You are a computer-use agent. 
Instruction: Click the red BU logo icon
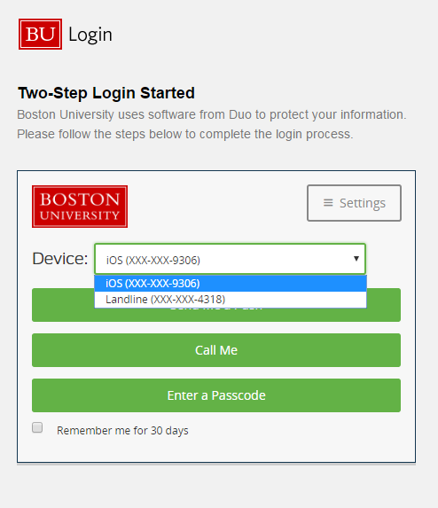(x=40, y=34)
